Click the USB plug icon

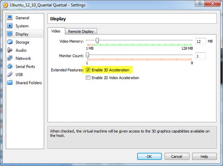pos(10,74)
